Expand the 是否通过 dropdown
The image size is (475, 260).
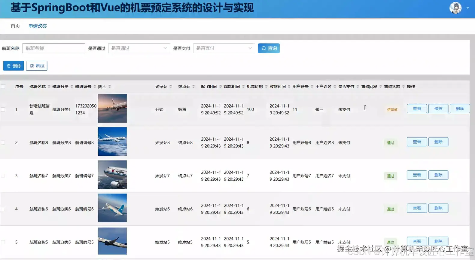139,48
